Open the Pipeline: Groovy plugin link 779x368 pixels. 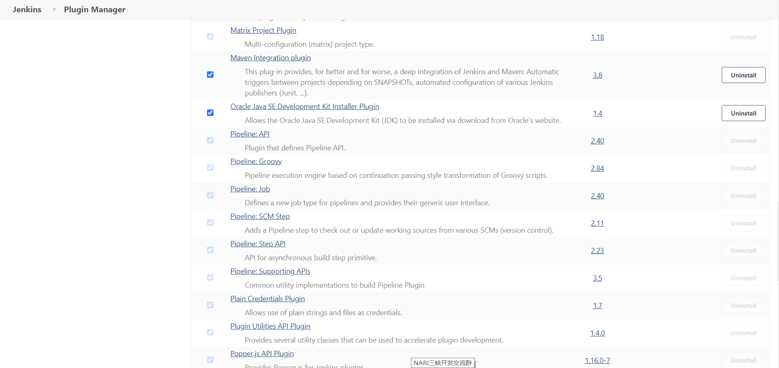click(256, 161)
